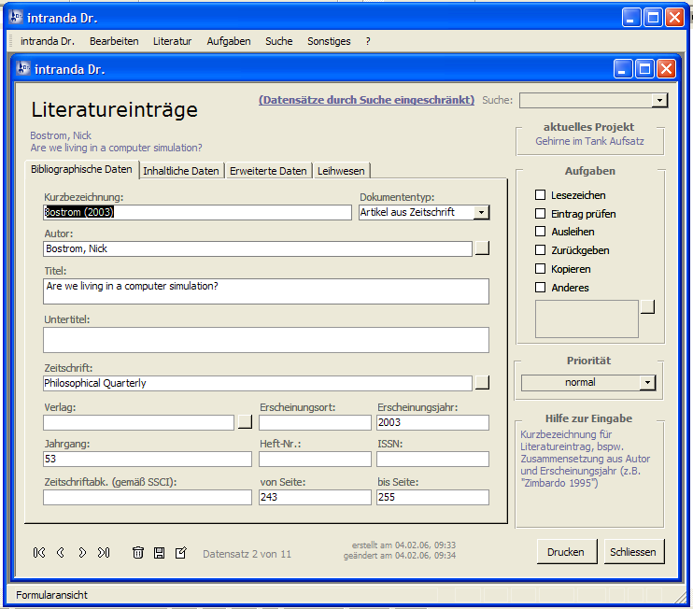This screenshot has height=609, width=693.
Task: Click Gehirne im Tank Aufsatz project
Action: click(x=589, y=141)
